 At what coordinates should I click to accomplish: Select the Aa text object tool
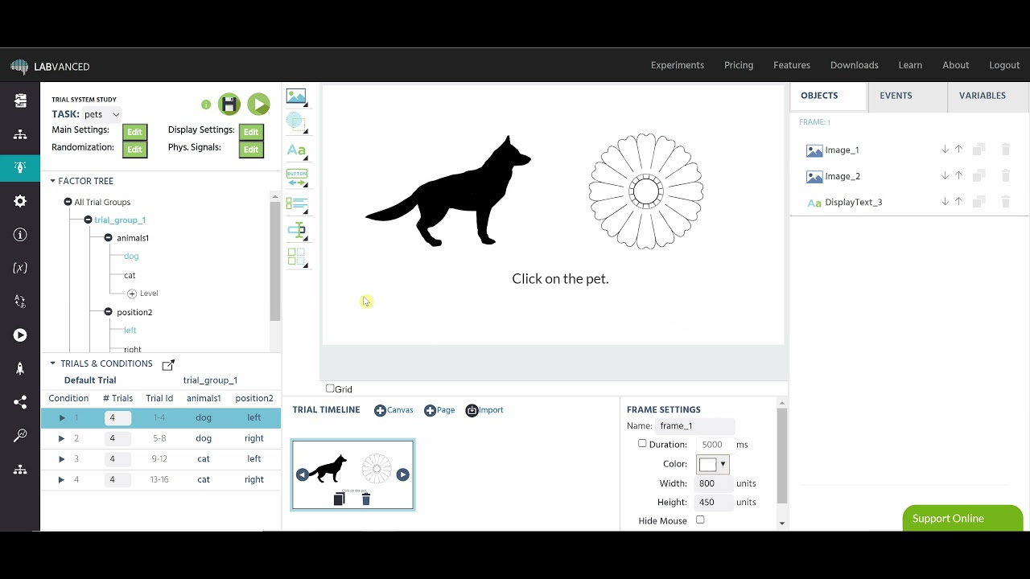pyautogui.click(x=296, y=150)
